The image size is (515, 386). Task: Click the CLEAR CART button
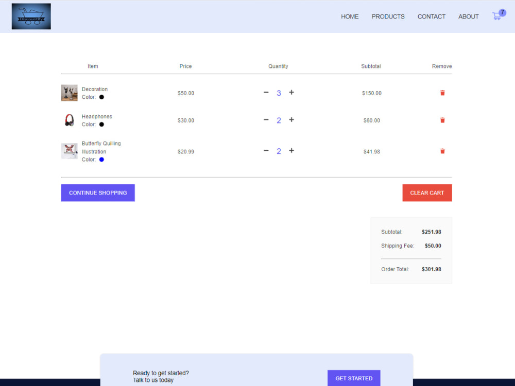(427, 192)
